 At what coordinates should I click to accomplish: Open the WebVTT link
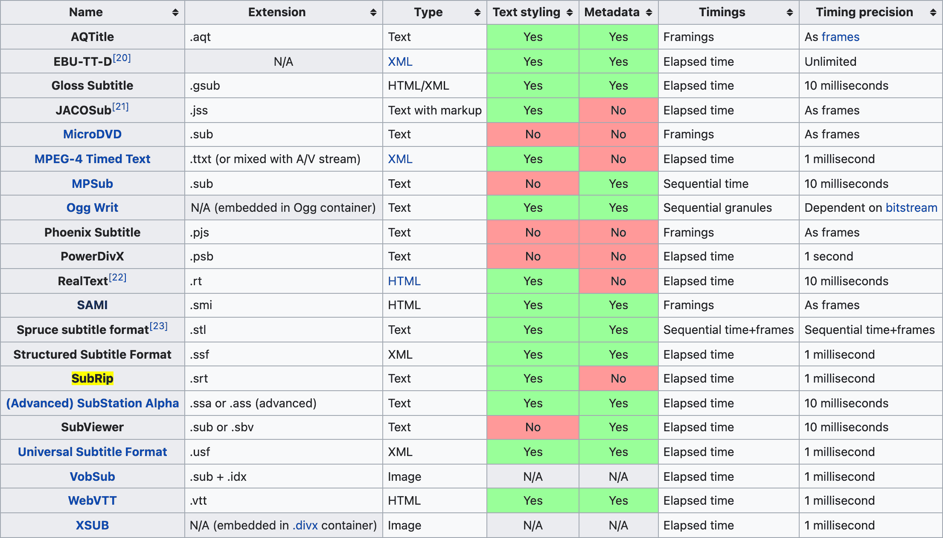tap(92, 501)
